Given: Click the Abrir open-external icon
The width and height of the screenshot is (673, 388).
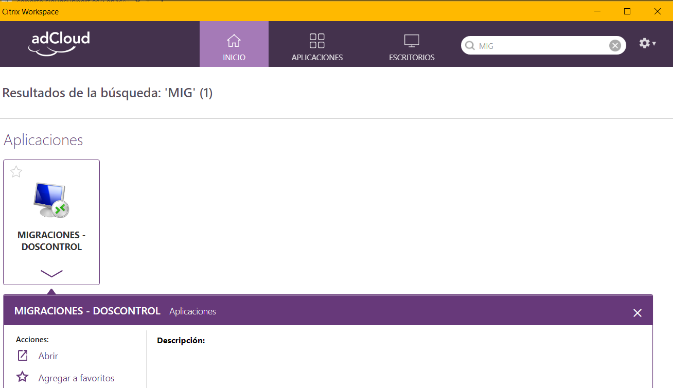Looking at the screenshot, I should point(23,356).
